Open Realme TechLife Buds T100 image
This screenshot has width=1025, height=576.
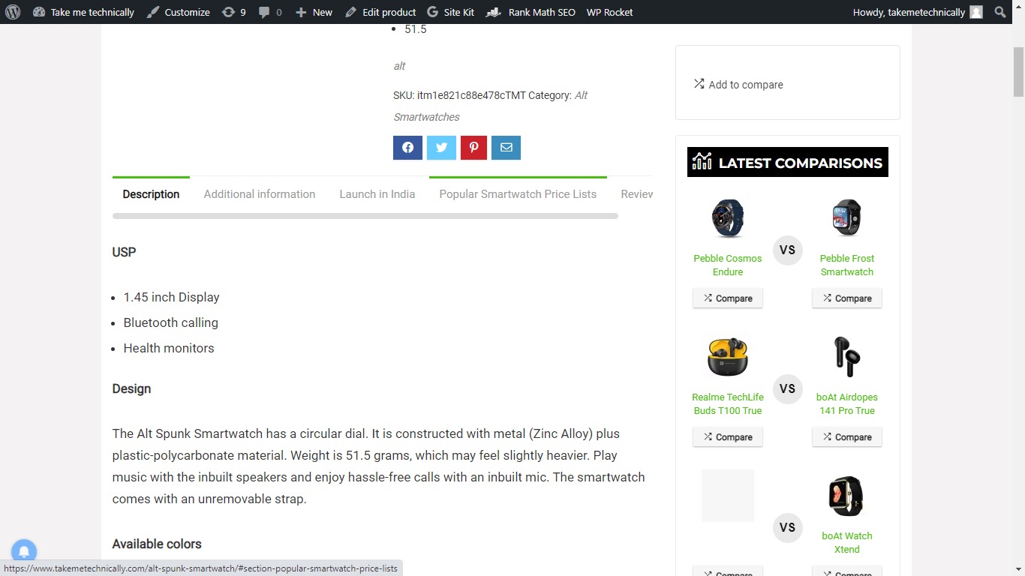[x=728, y=357]
